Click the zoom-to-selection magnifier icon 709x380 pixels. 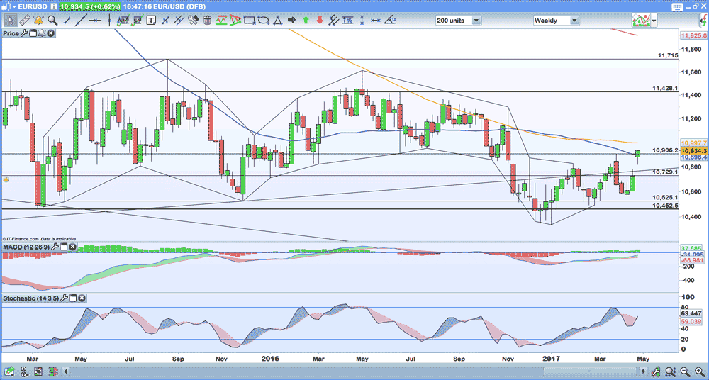click(x=671, y=371)
